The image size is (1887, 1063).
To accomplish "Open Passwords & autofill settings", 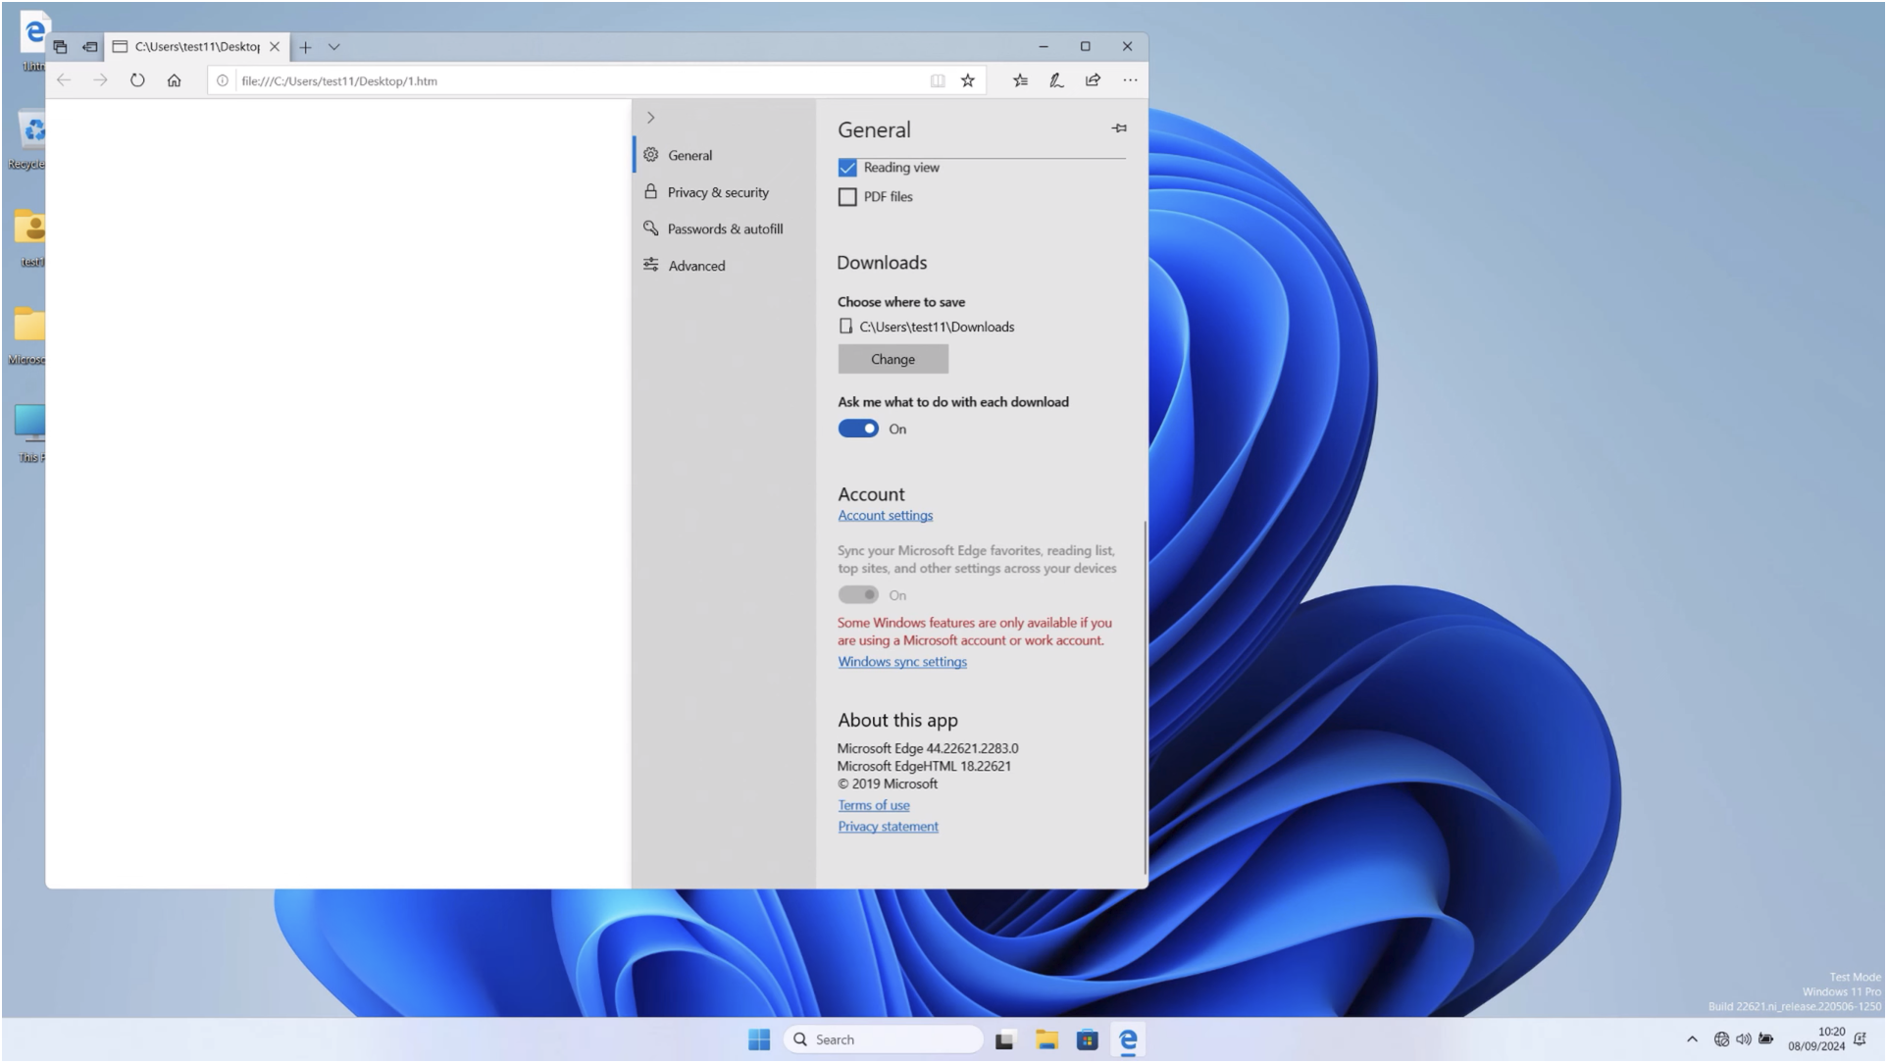I will point(725,228).
